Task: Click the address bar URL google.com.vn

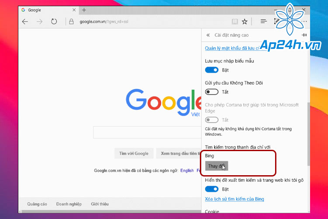Action: pyautogui.click(x=104, y=21)
